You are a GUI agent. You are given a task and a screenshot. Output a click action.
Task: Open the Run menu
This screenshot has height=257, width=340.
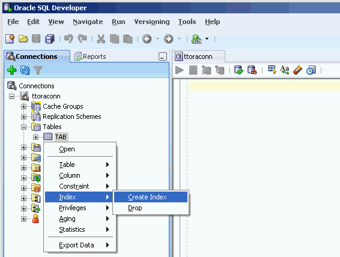(118, 22)
